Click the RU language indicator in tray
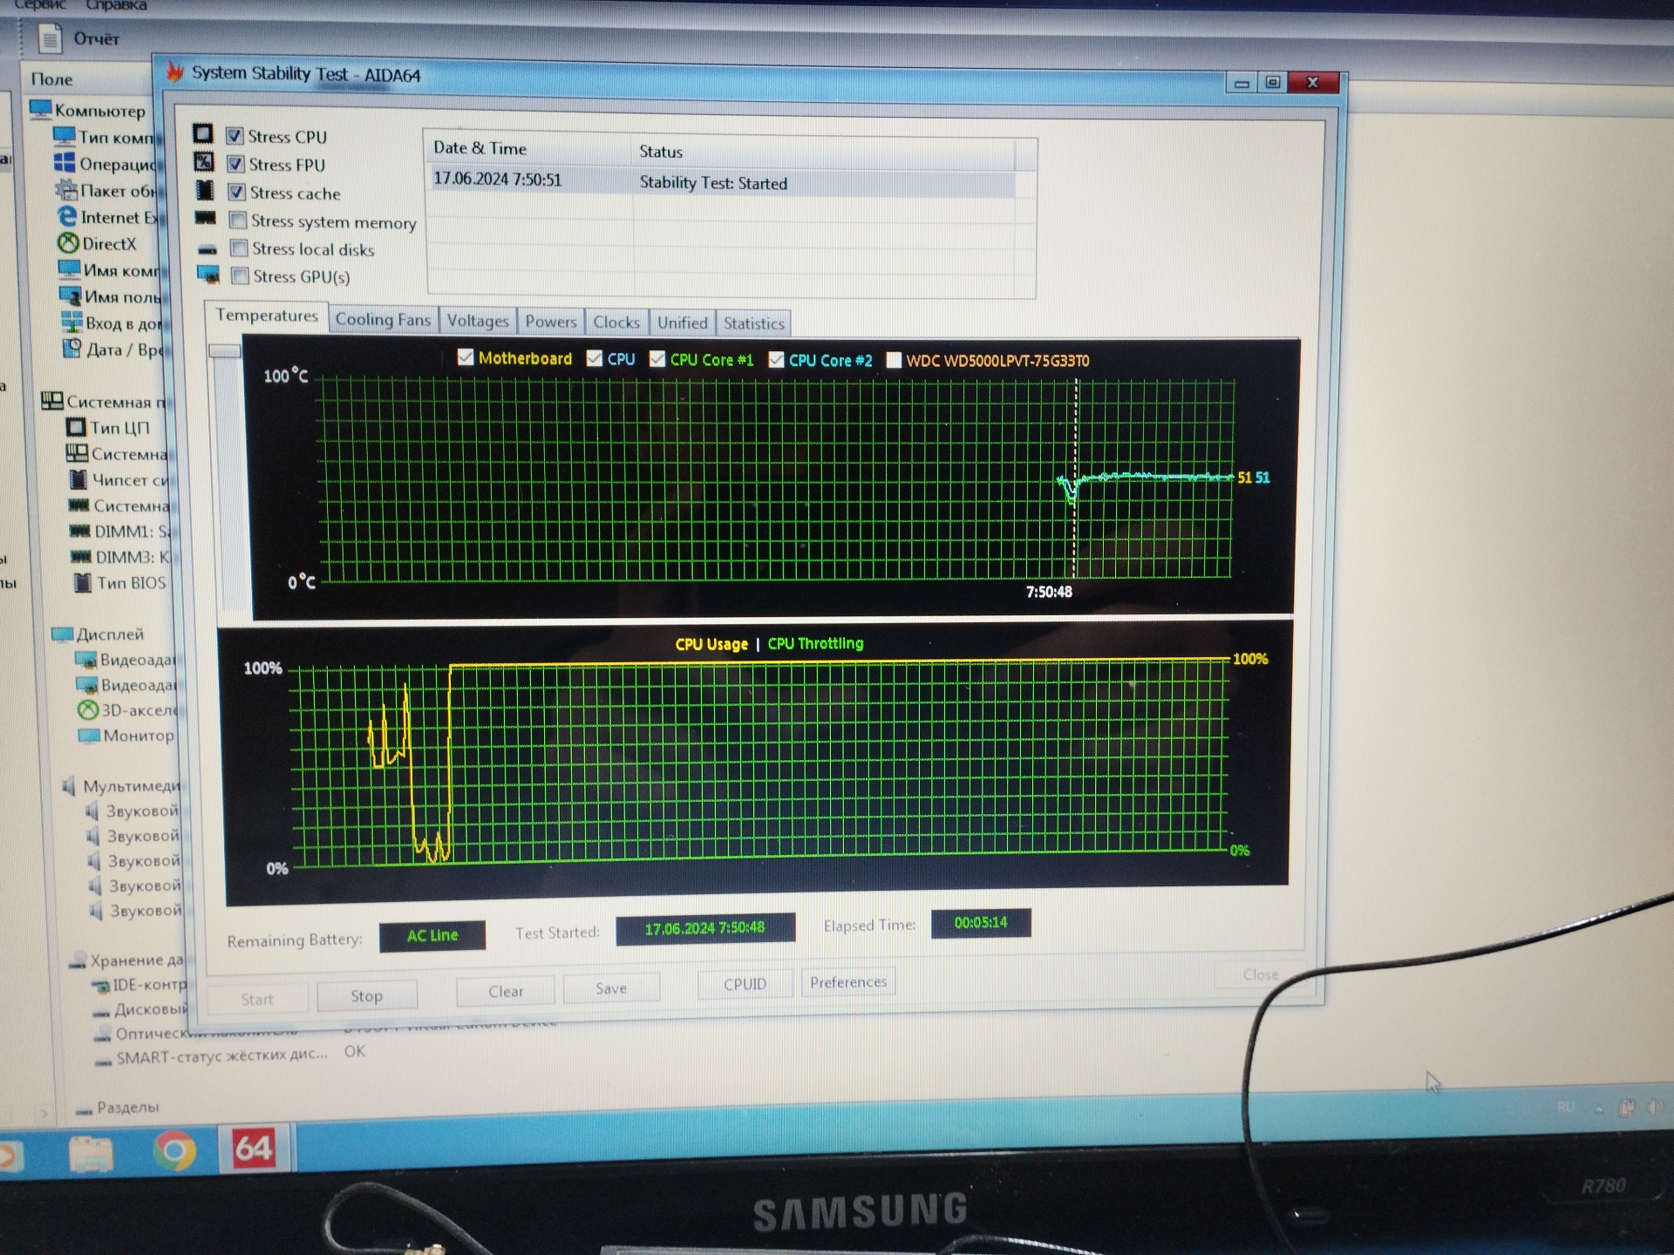Viewport: 1674px width, 1255px height. (x=1567, y=1107)
